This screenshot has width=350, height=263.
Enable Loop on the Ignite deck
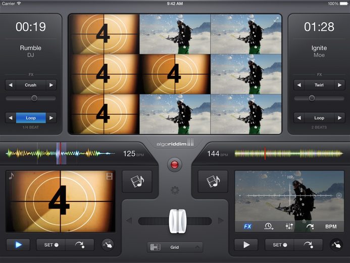pyautogui.click(x=319, y=118)
